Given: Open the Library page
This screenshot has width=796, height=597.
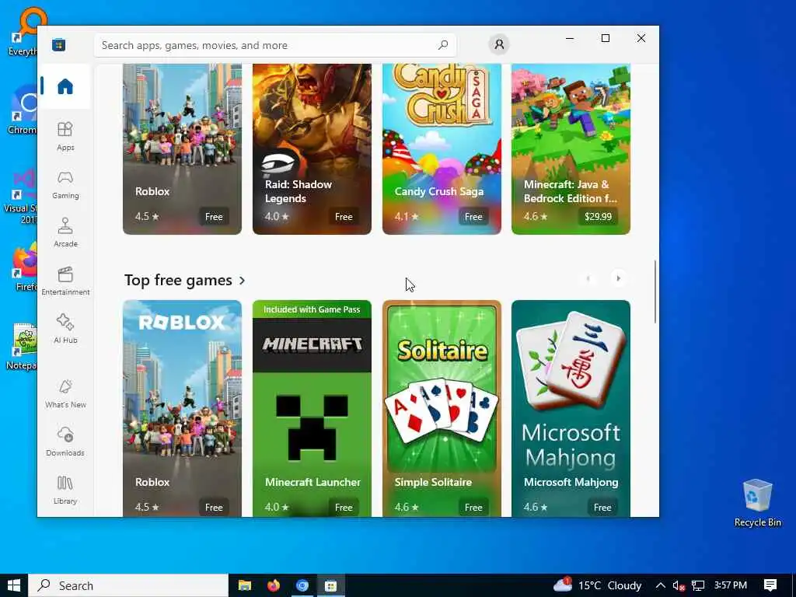Looking at the screenshot, I should point(65,490).
